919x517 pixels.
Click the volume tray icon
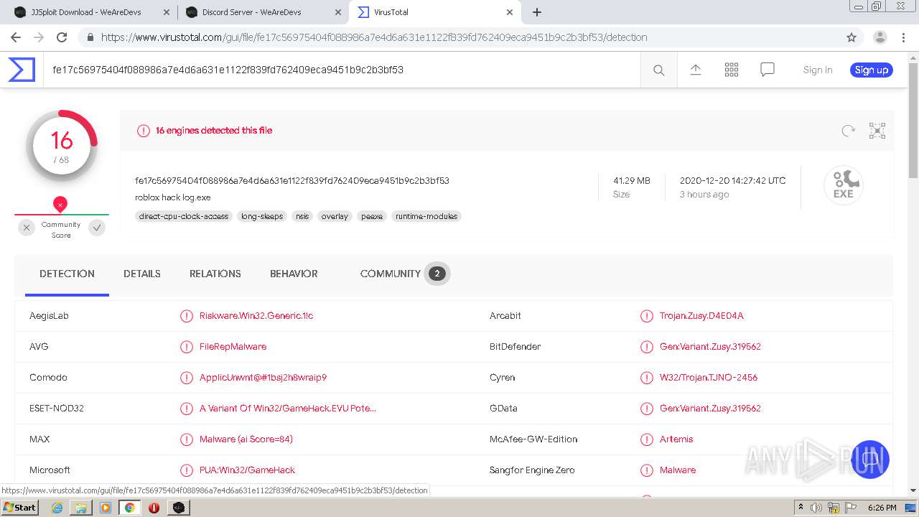817,508
